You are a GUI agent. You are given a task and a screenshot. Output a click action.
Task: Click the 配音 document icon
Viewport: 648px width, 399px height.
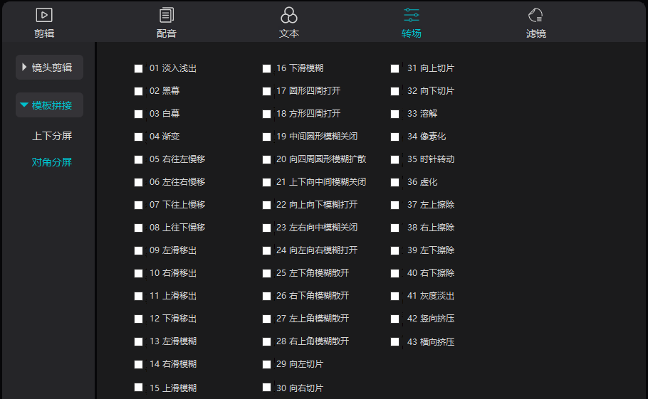tap(167, 15)
